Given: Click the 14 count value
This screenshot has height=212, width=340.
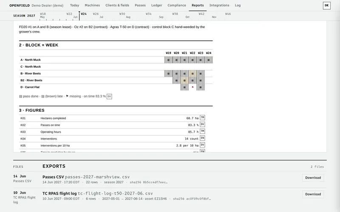Looking at the screenshot, I should [192, 139].
